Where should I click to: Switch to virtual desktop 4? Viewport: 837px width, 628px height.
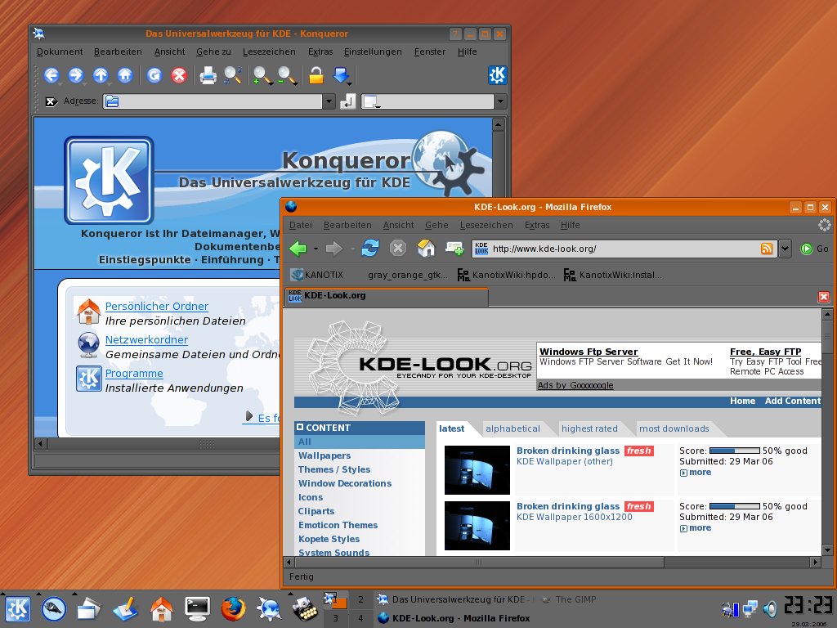coord(360,618)
